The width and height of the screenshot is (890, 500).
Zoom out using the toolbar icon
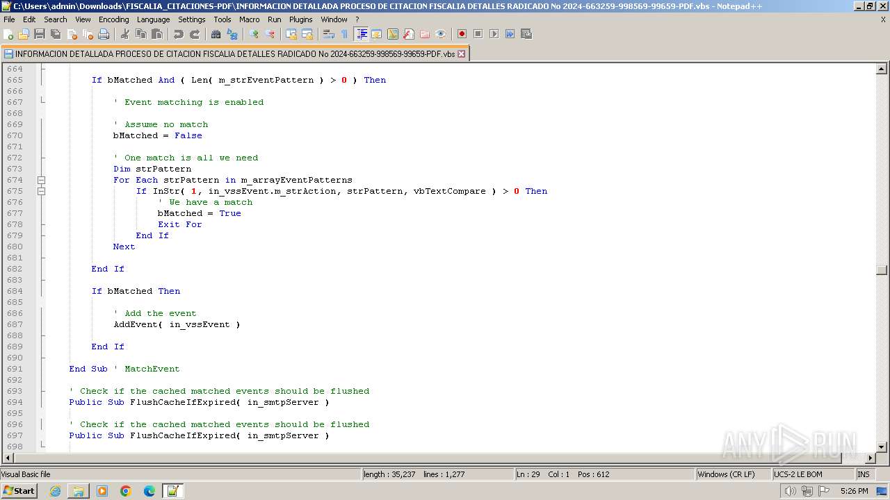pyautogui.click(x=270, y=34)
